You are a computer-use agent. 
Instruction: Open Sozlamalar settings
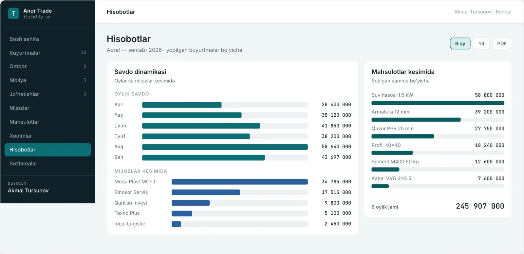pos(48,163)
